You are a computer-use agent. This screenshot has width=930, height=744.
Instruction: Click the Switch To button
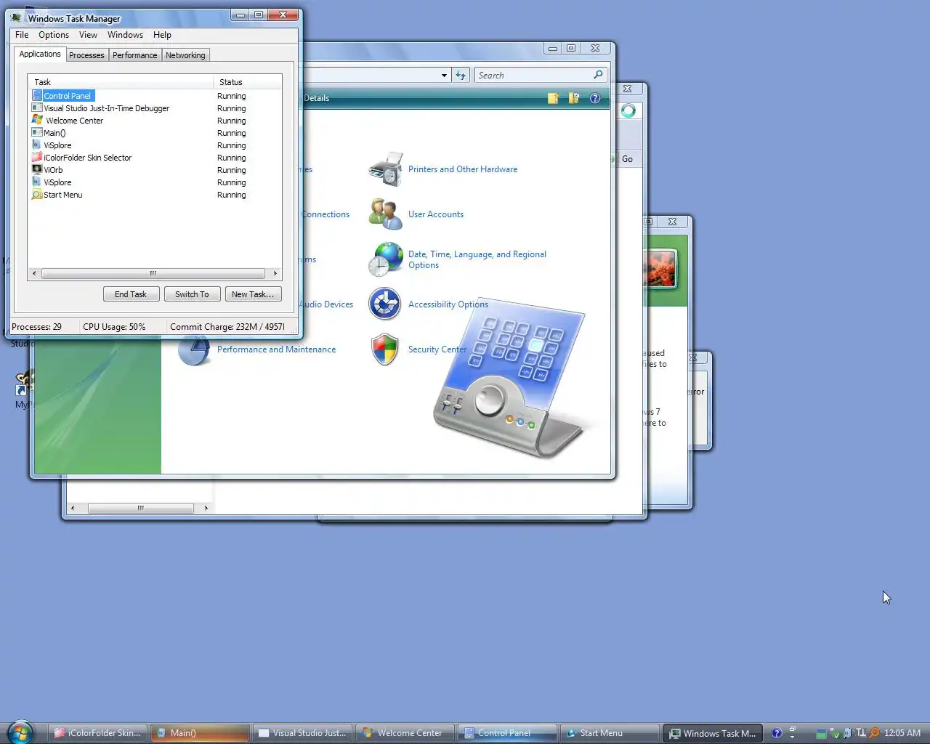coord(192,294)
